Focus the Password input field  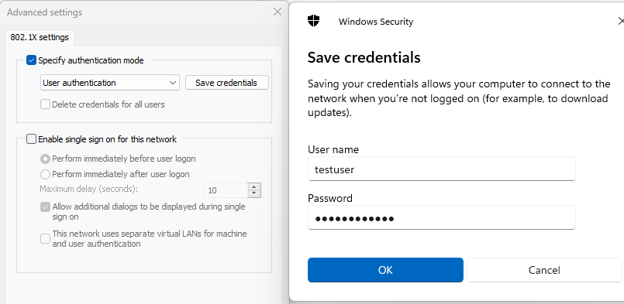pyautogui.click(x=441, y=218)
